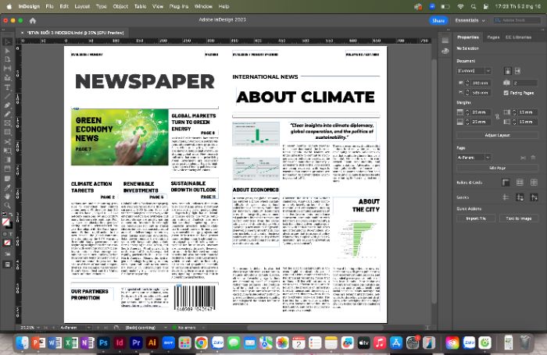Open Photoshop from the dock

(103, 343)
